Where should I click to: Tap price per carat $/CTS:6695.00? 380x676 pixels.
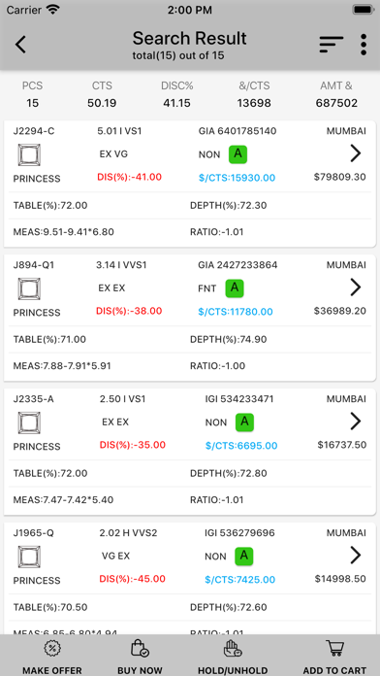(241, 446)
